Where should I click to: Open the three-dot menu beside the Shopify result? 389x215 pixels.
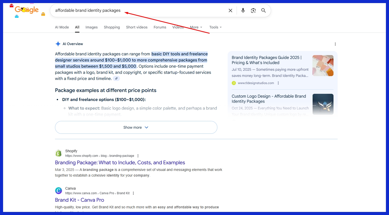tap(138, 156)
